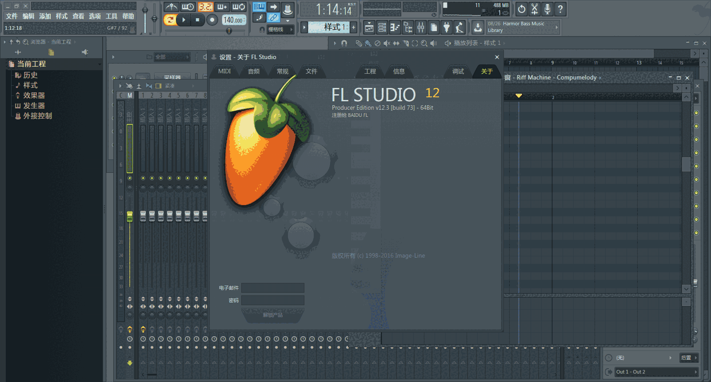Start playback with the play button

point(184,20)
